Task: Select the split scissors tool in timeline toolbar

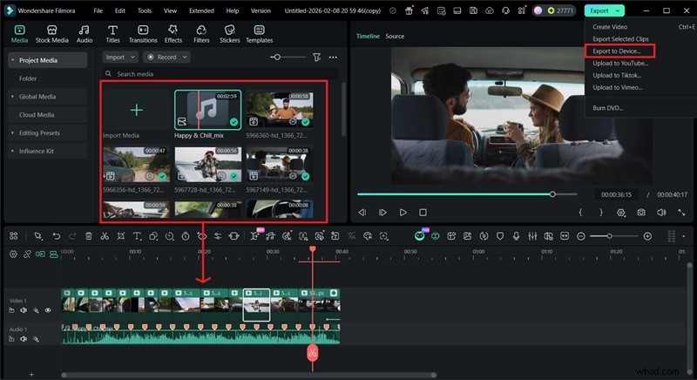Action: (104, 236)
